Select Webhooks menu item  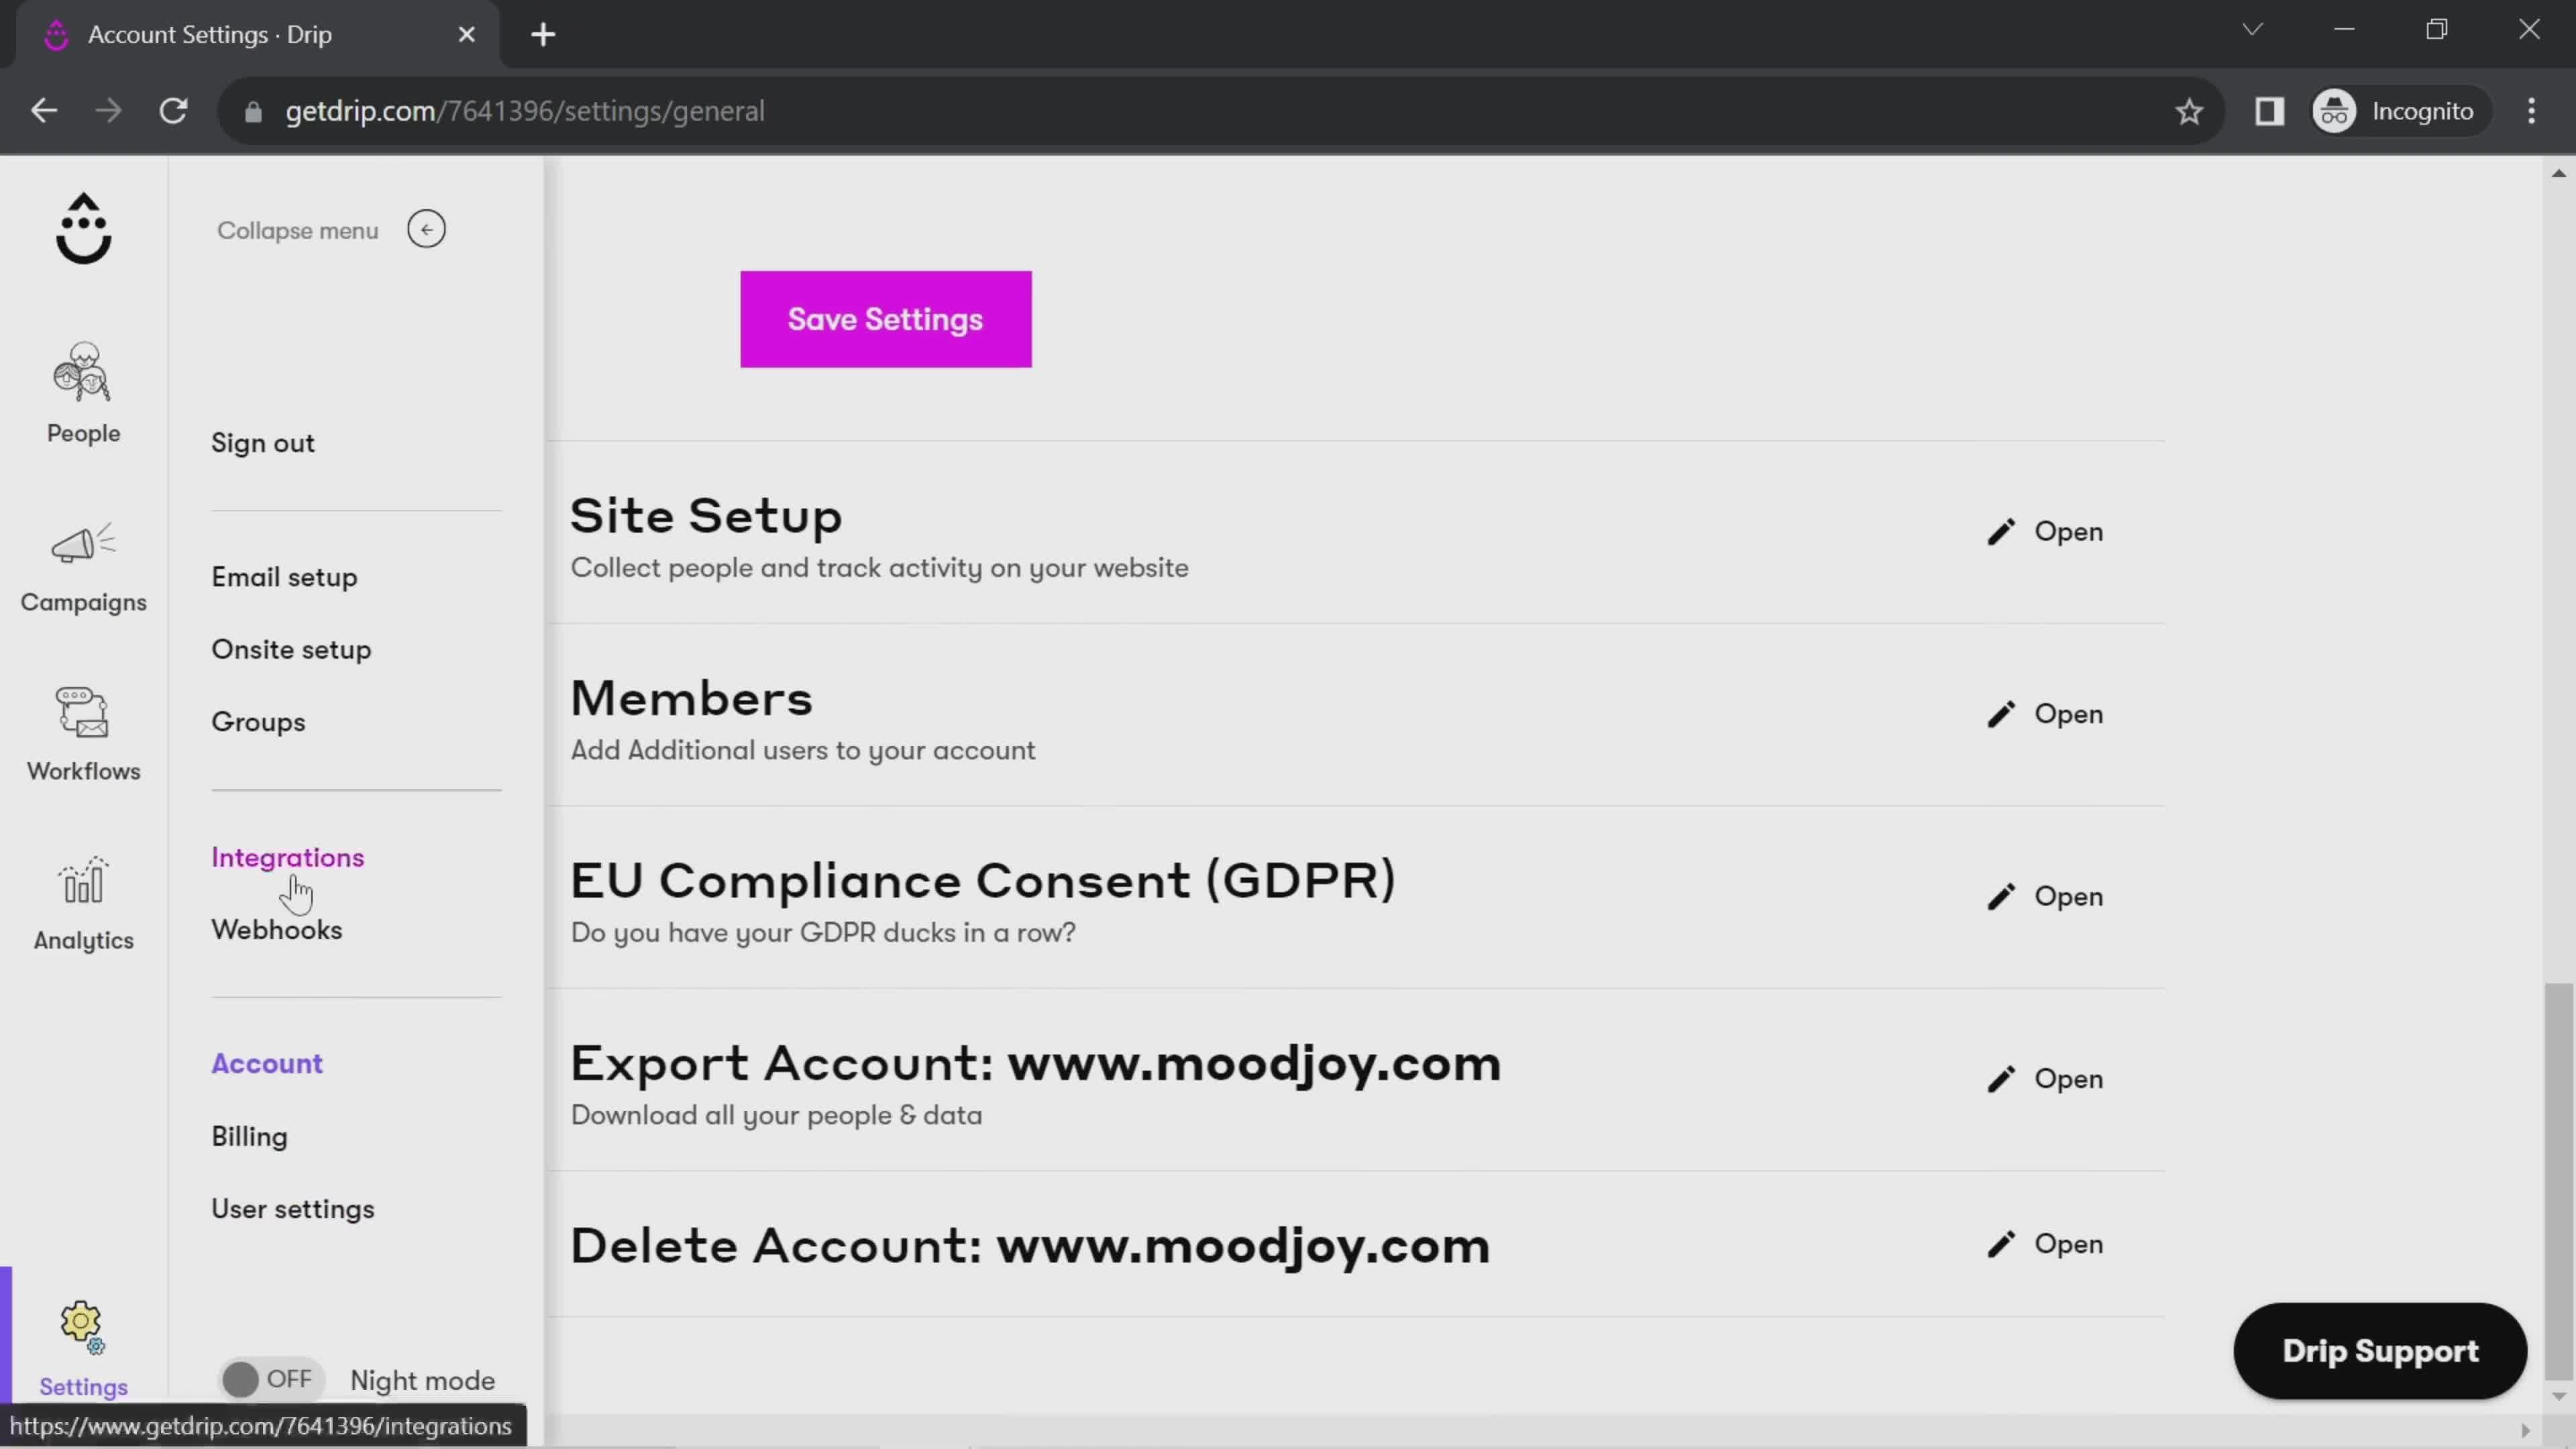(x=278, y=930)
